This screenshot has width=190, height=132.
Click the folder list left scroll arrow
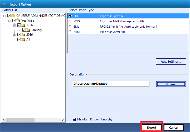(4, 120)
